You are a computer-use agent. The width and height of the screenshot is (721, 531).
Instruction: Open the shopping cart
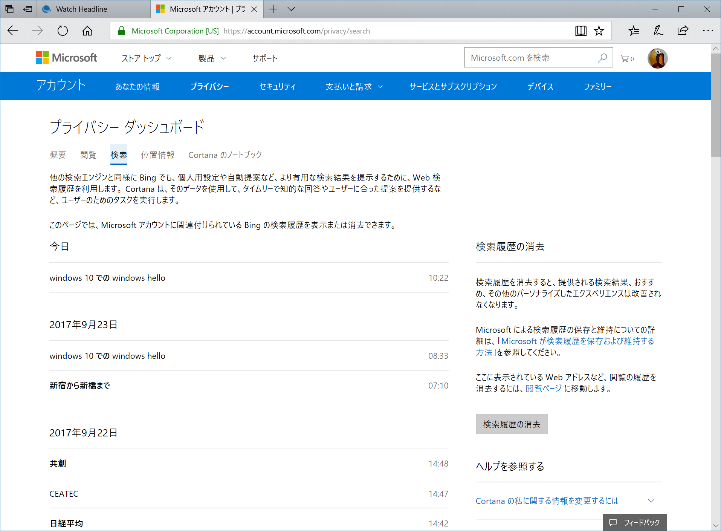point(625,58)
